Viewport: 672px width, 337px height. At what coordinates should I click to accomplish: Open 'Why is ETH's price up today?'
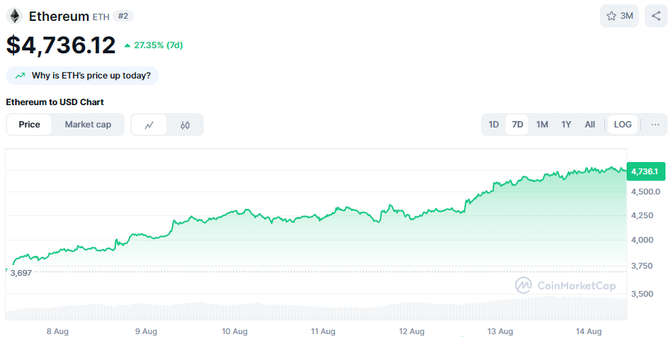click(x=82, y=76)
